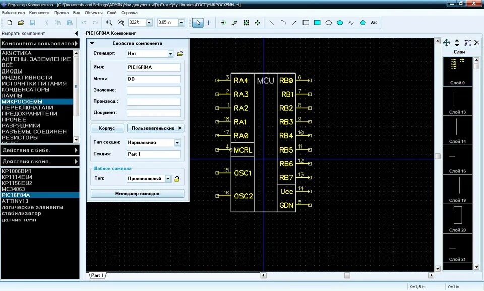Close the layers panel with X icon
Image resolution: width=484 pixels, height=291 pixels.
[477, 43]
